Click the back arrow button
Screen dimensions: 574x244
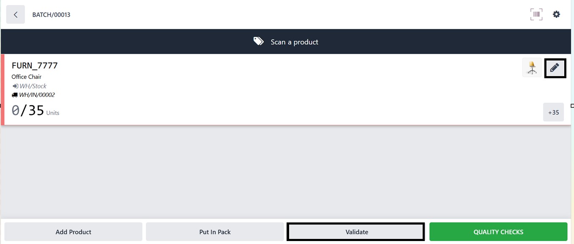point(16,15)
